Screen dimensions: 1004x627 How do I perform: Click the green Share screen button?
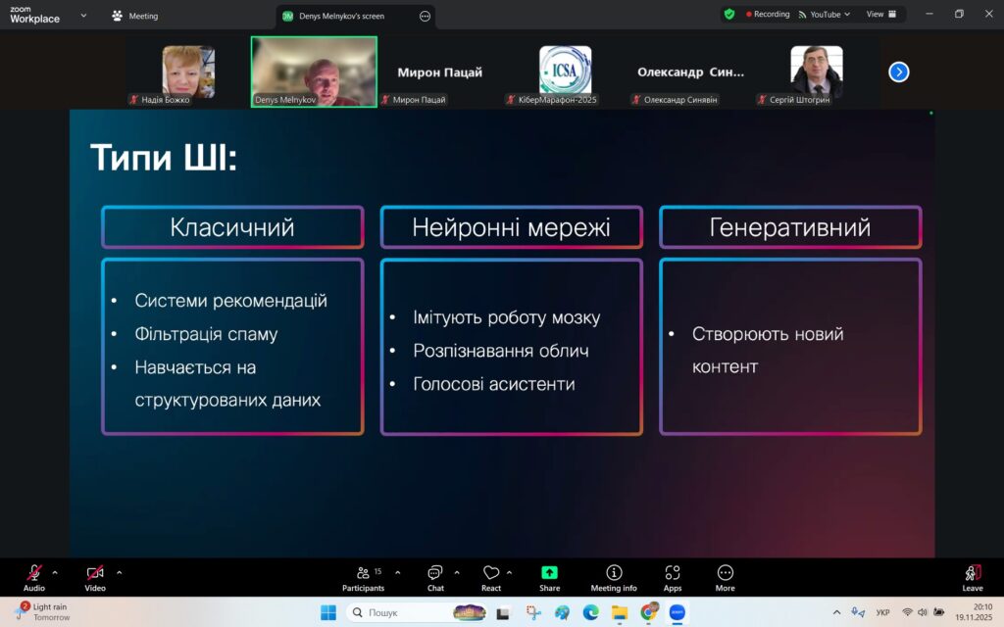549,577
